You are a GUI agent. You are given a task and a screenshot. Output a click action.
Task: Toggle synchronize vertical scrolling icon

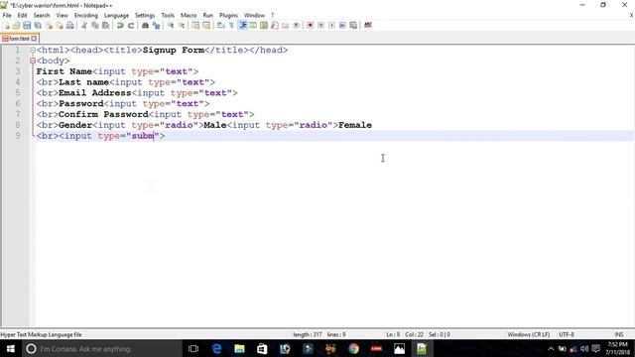[195, 25]
